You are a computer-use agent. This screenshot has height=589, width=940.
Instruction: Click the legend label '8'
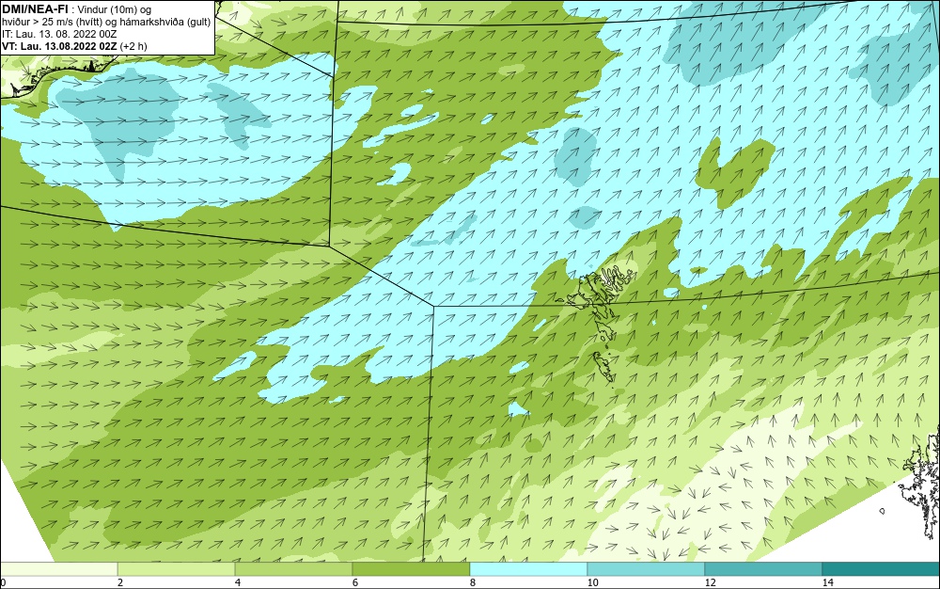point(473,582)
